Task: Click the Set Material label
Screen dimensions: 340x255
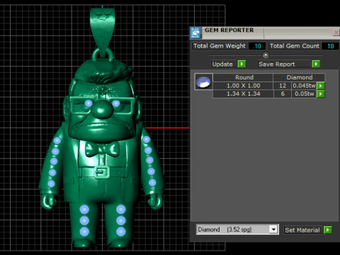Action: 302,230
